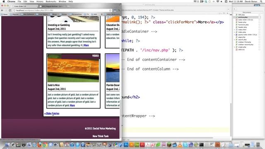Viewport: 265px width, 149px height.
Task: Open the Edit menu
Action: (25, 1)
